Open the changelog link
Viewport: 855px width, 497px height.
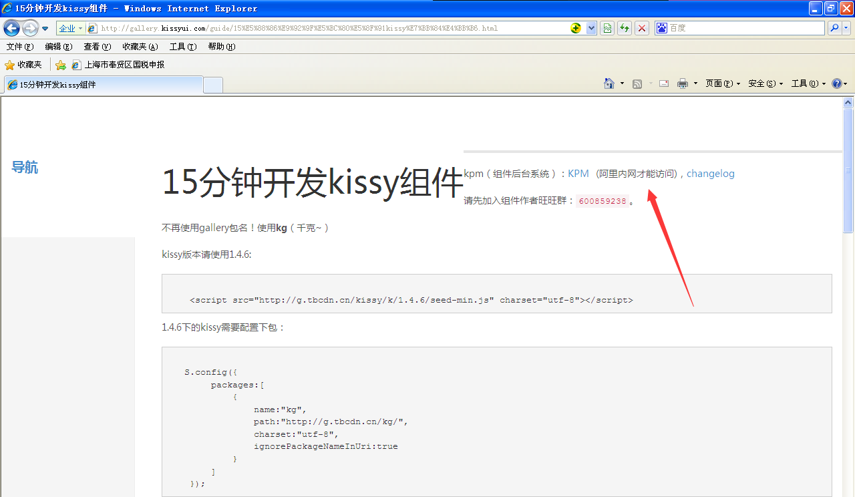pyautogui.click(x=711, y=174)
